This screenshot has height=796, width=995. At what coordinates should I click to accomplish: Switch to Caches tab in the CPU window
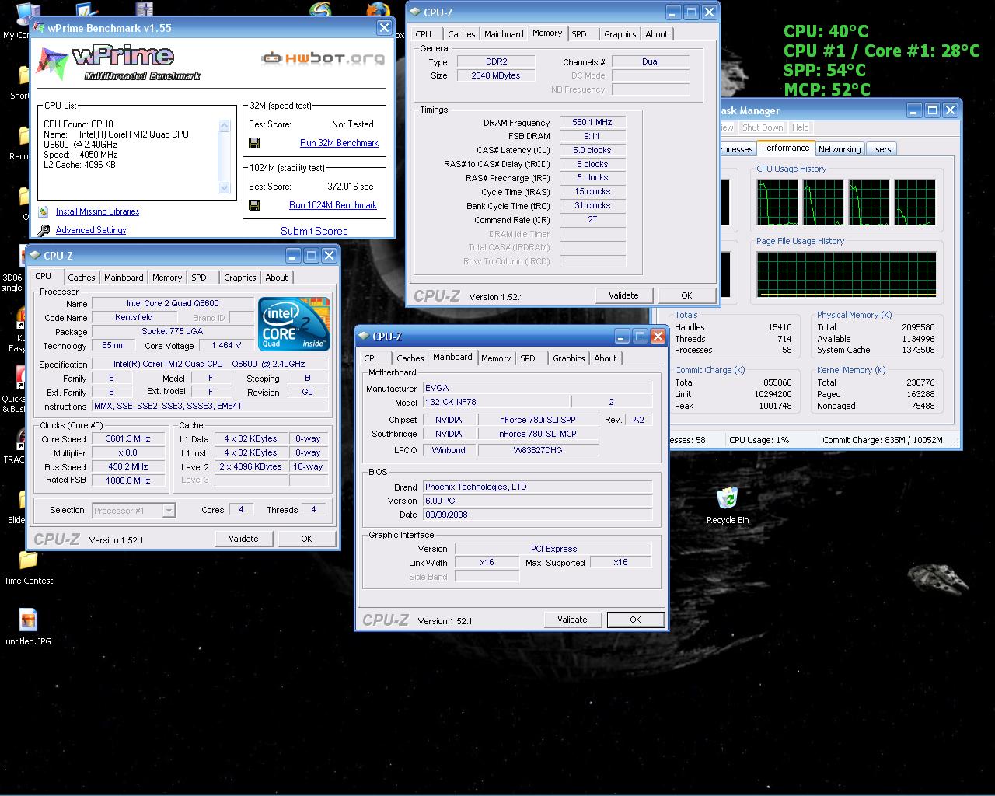(x=81, y=278)
